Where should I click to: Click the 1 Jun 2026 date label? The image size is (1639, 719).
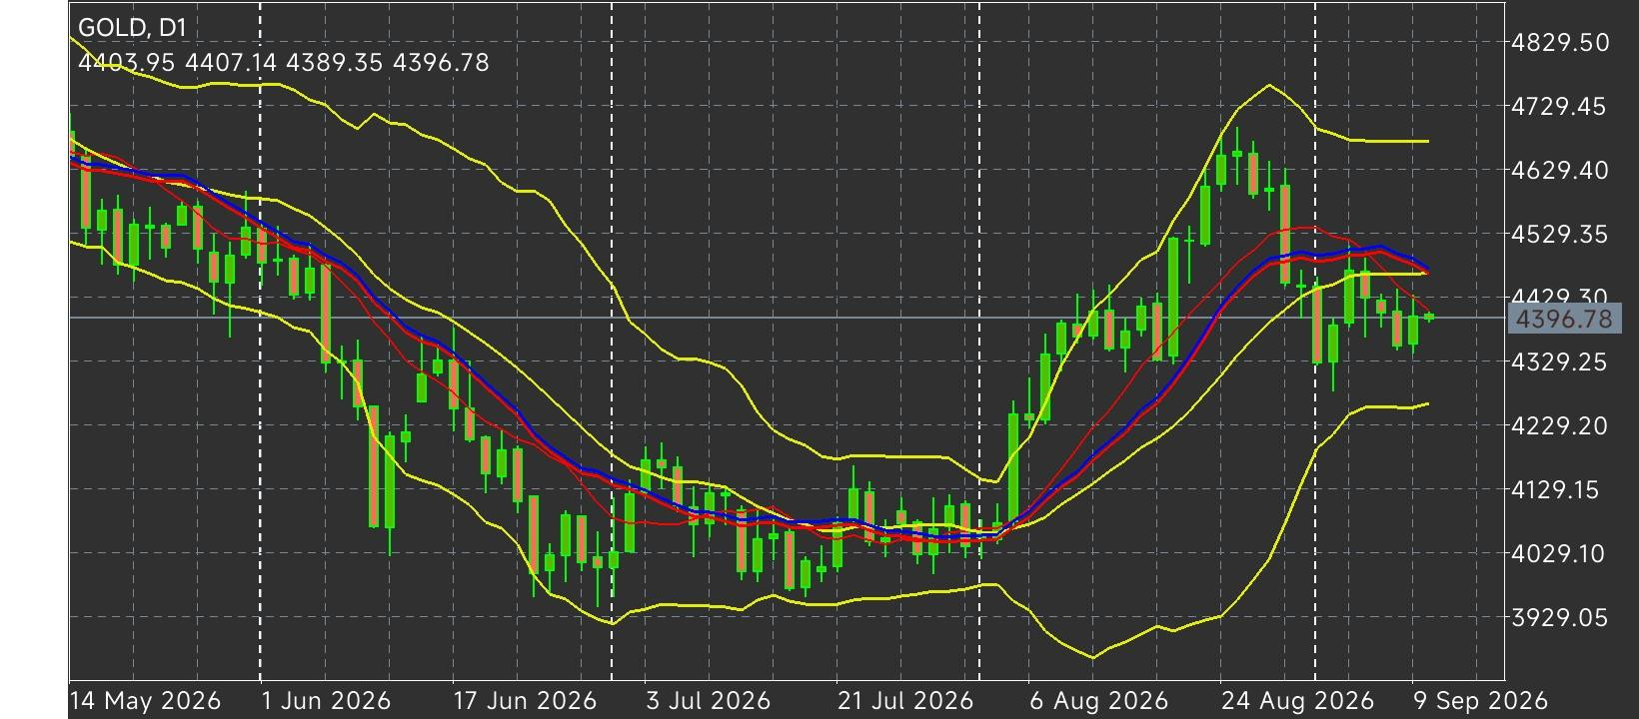326,700
